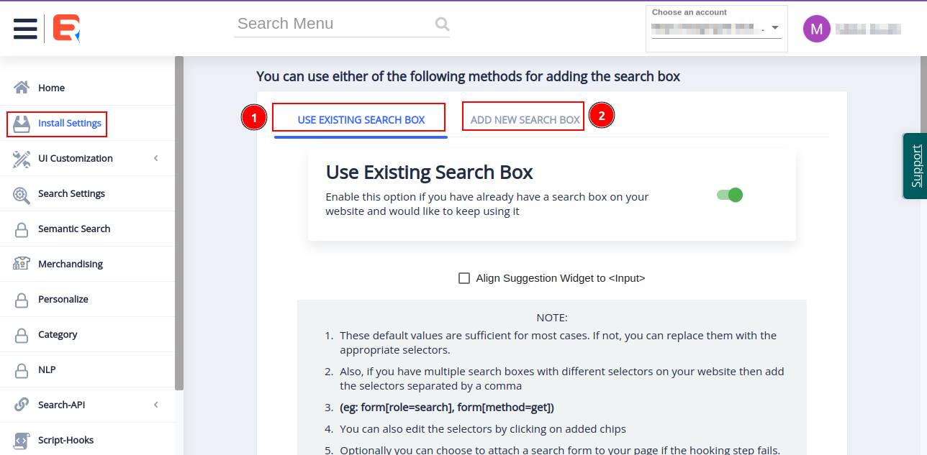Image resolution: width=927 pixels, height=455 pixels.
Task: Open the hamburger menu icon
Action: click(25, 28)
